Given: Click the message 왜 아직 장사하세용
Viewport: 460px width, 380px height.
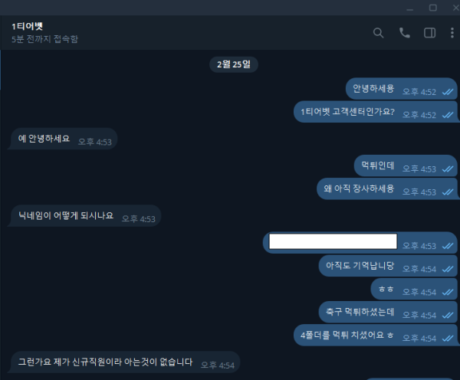Looking at the screenshot, I should pos(387,188).
